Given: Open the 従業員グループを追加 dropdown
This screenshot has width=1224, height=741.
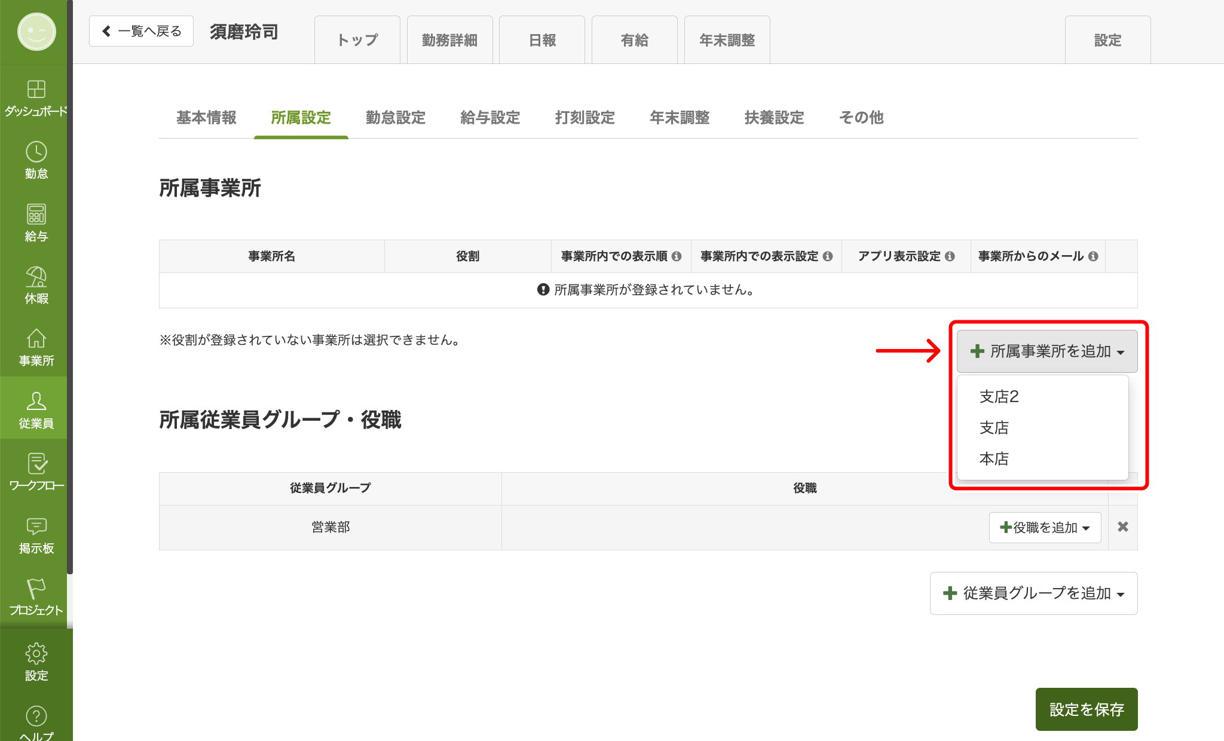Looking at the screenshot, I should (x=1033, y=593).
